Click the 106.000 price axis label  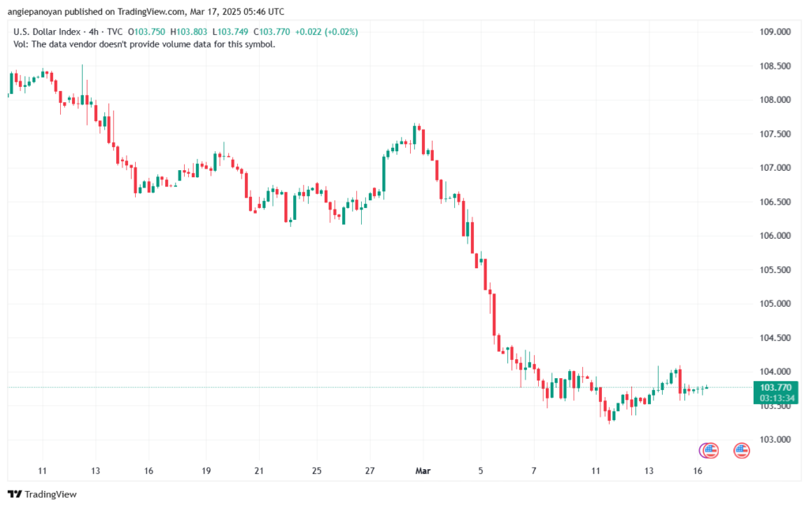[x=775, y=236]
